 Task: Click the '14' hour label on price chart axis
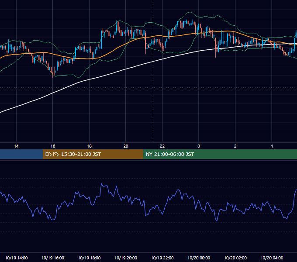click(16, 146)
